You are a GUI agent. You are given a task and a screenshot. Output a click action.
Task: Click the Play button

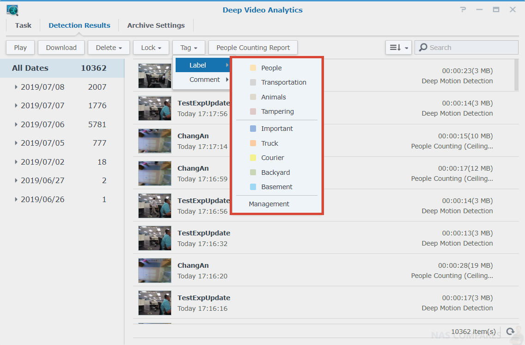(20, 48)
